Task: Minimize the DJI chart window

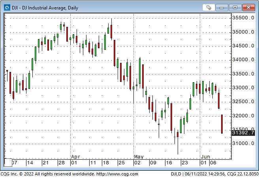Action: (221, 8)
